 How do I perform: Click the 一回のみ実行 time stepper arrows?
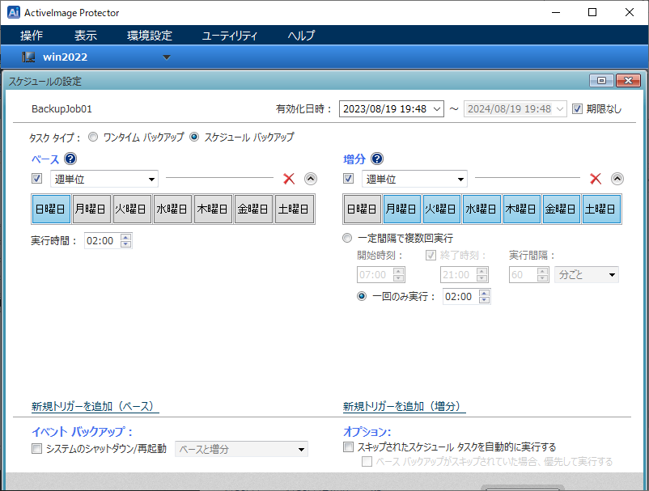(484, 297)
